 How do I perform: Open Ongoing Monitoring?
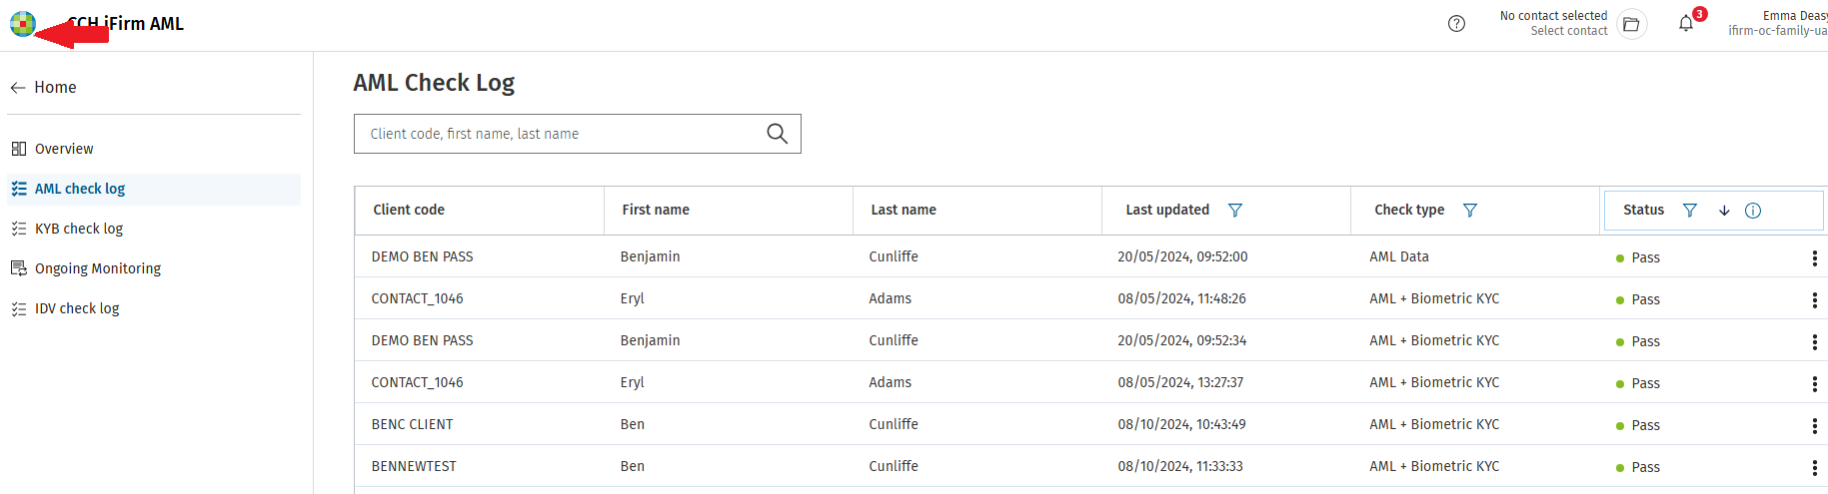[x=154, y=268]
